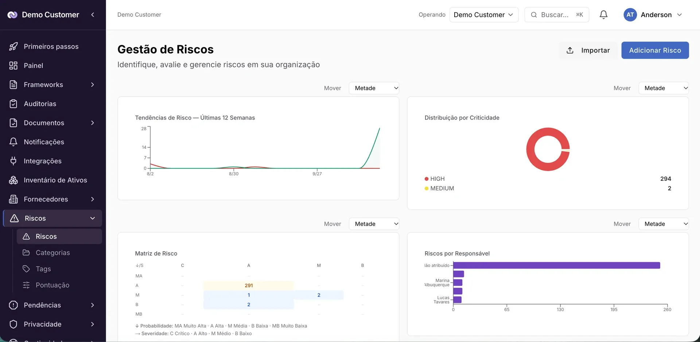Click the Primeiros passos rocket icon

click(13, 46)
